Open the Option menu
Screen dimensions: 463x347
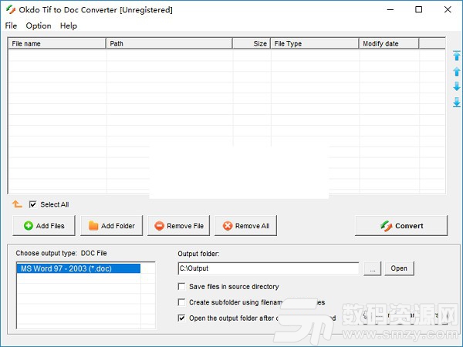(x=39, y=25)
